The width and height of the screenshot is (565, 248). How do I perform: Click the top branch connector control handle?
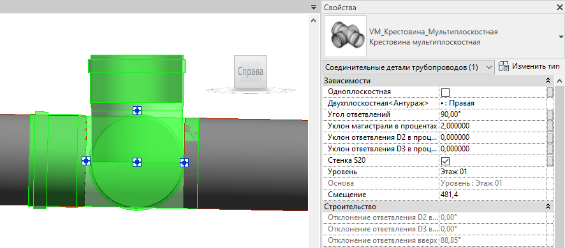pos(137,111)
